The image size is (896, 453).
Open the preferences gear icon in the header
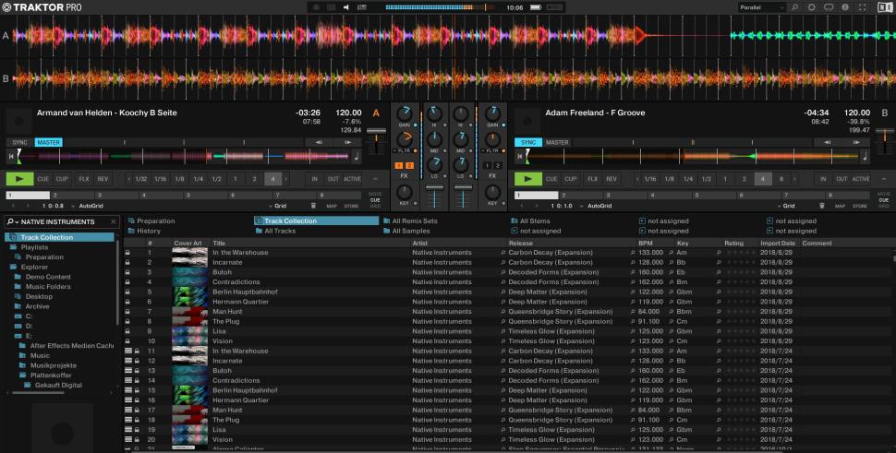point(811,7)
